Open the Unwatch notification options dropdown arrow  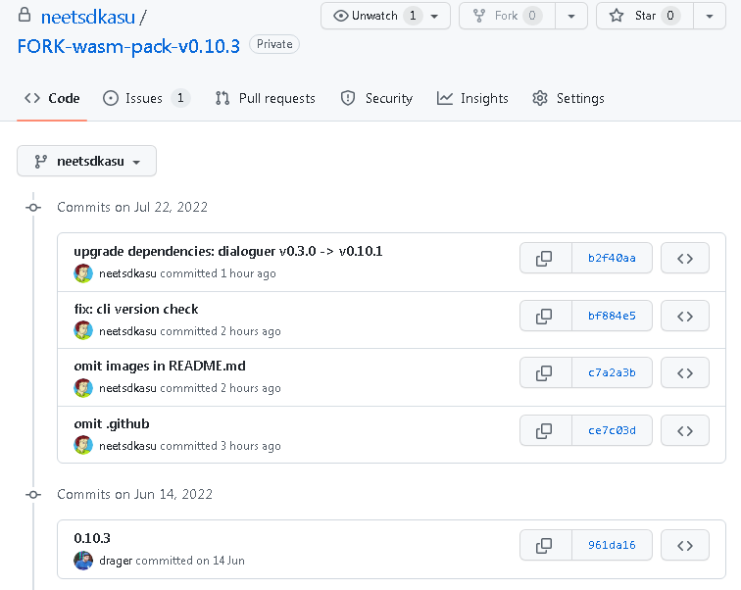(x=434, y=16)
